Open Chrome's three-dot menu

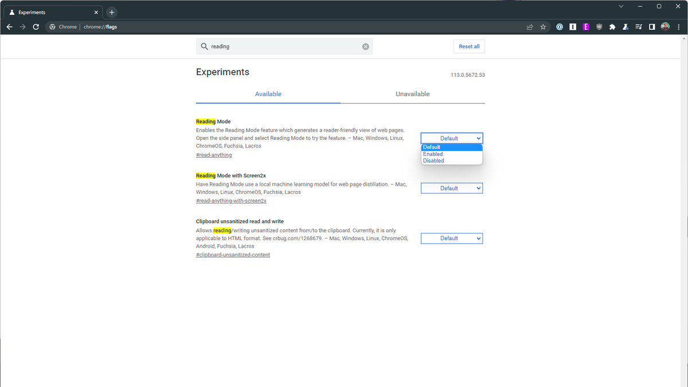pyautogui.click(x=679, y=26)
